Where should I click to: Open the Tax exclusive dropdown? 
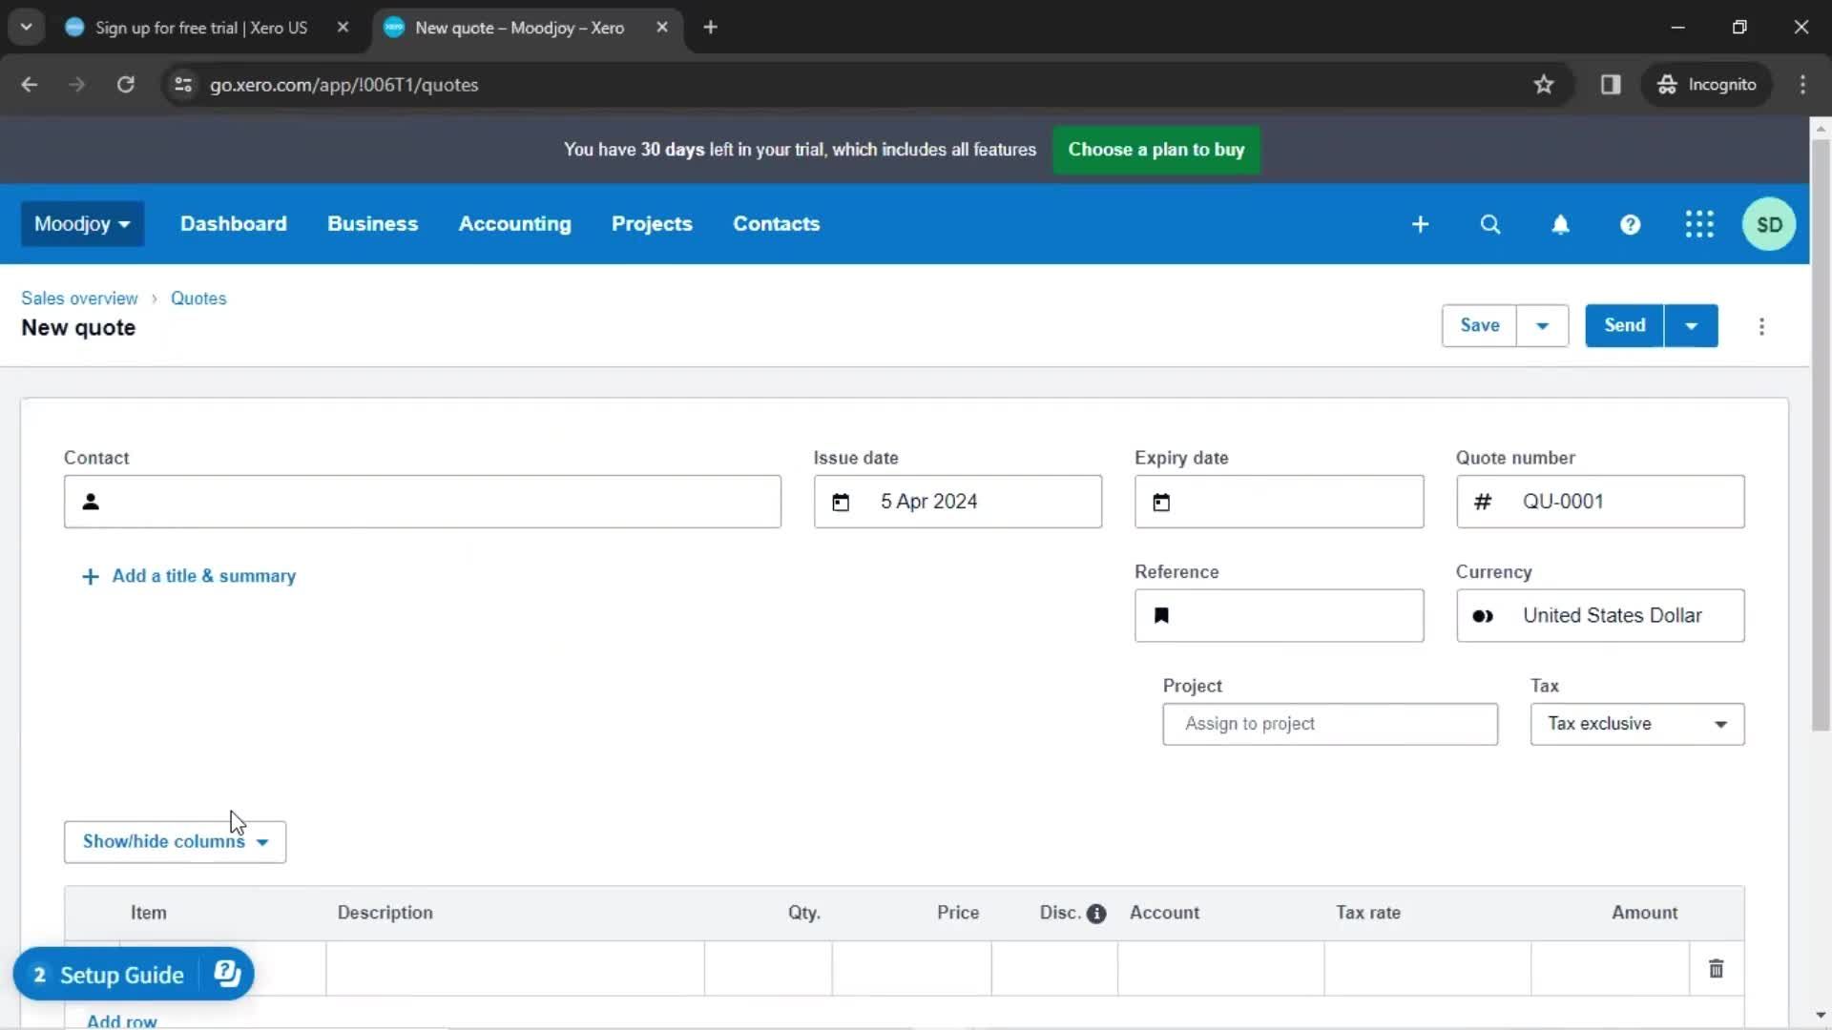click(x=1637, y=724)
